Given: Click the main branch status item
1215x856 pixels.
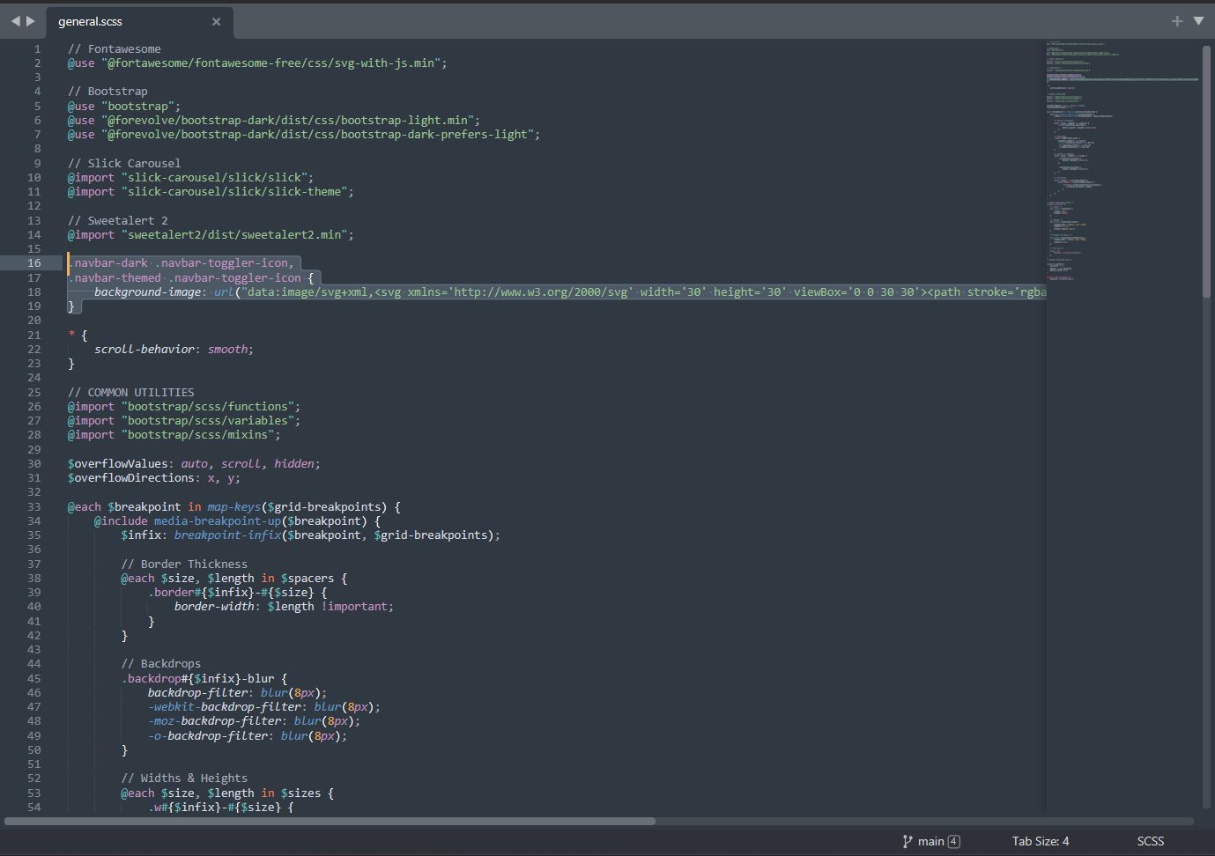Looking at the screenshot, I should 930,841.
